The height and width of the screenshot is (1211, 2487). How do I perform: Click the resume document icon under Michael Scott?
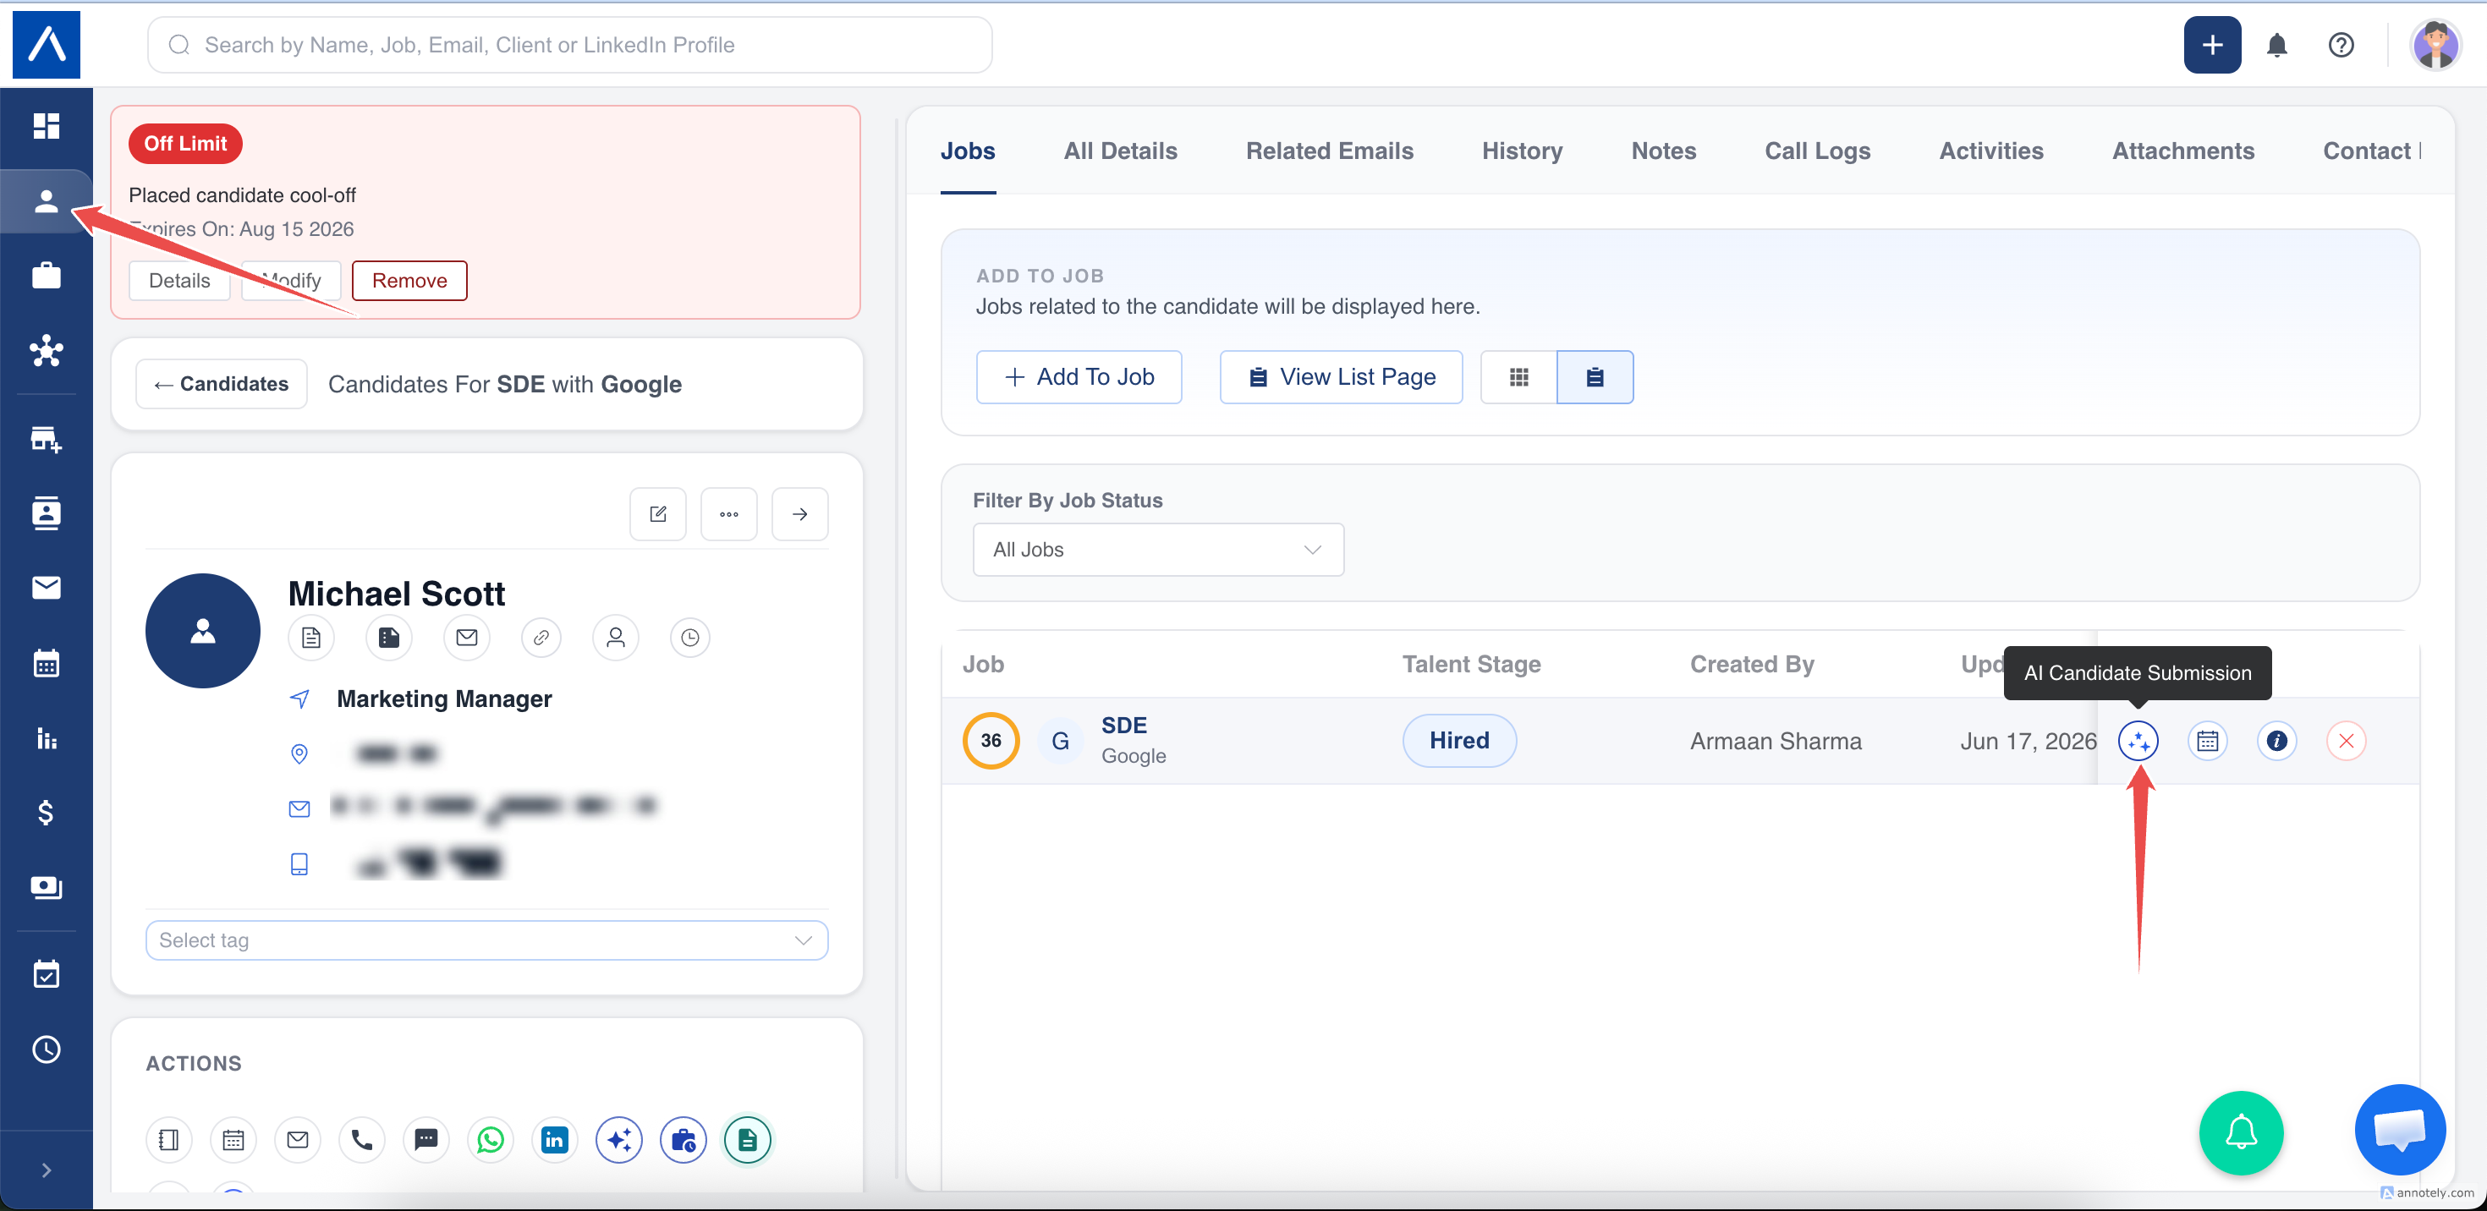pos(311,637)
